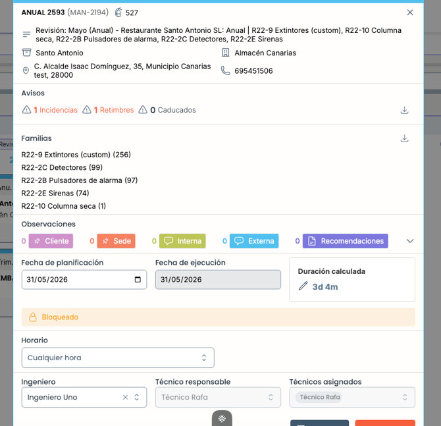Click the phone icon next to 695451506

225,70
